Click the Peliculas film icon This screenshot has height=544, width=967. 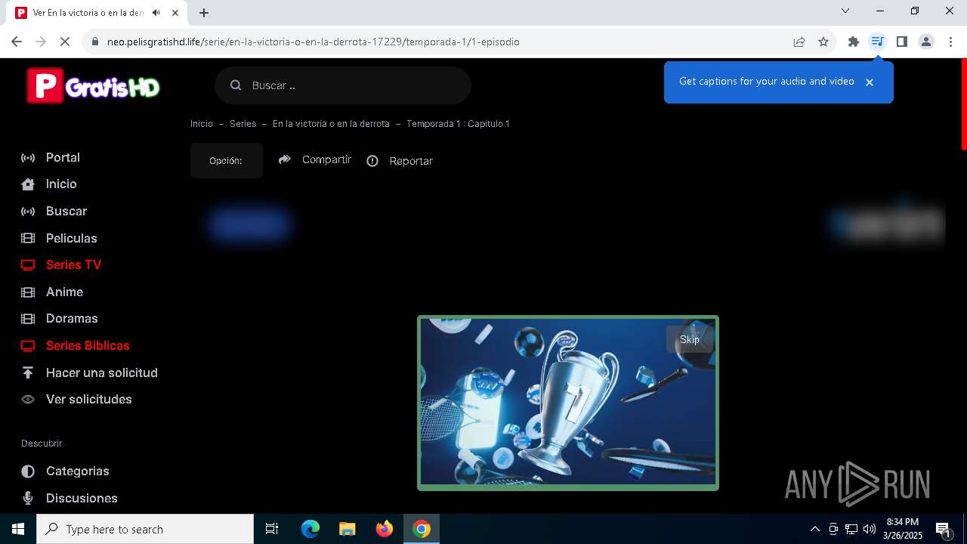coord(28,238)
